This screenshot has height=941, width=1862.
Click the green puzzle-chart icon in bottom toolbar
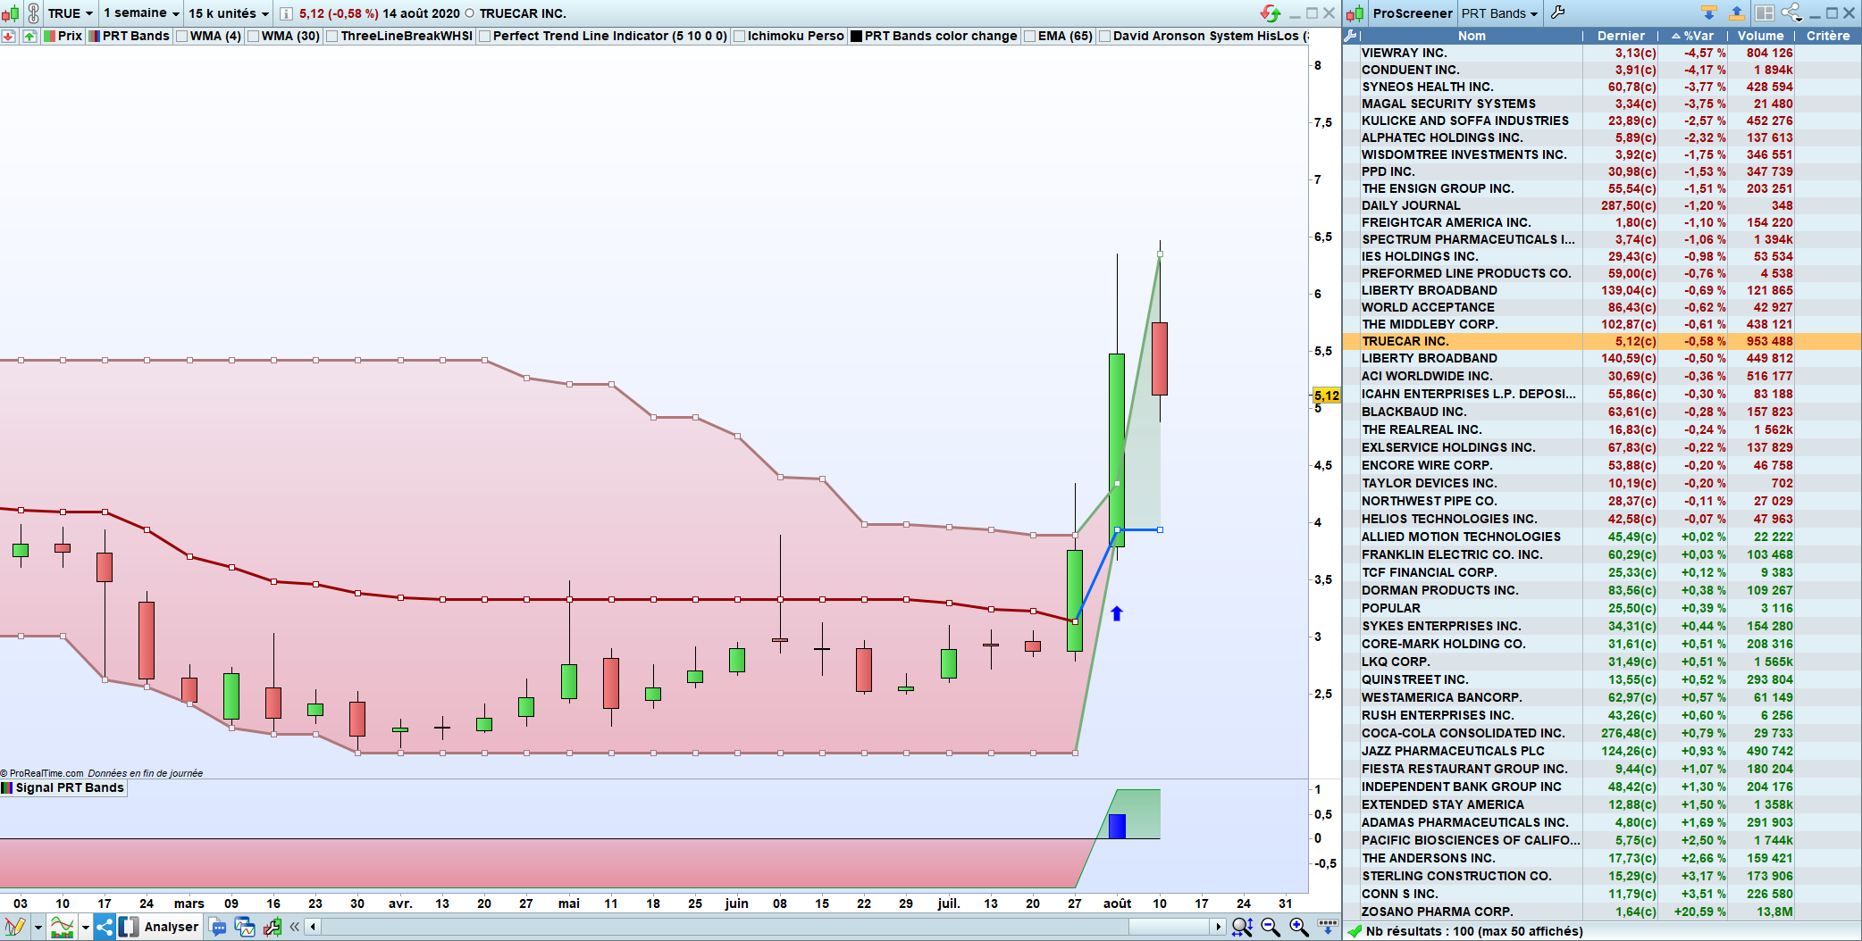pos(273,927)
